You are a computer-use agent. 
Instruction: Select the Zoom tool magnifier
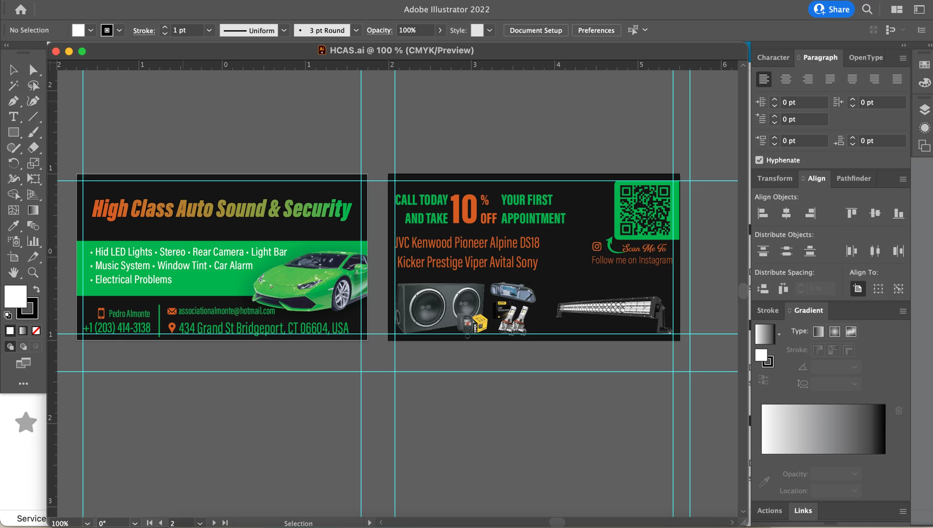coord(33,272)
